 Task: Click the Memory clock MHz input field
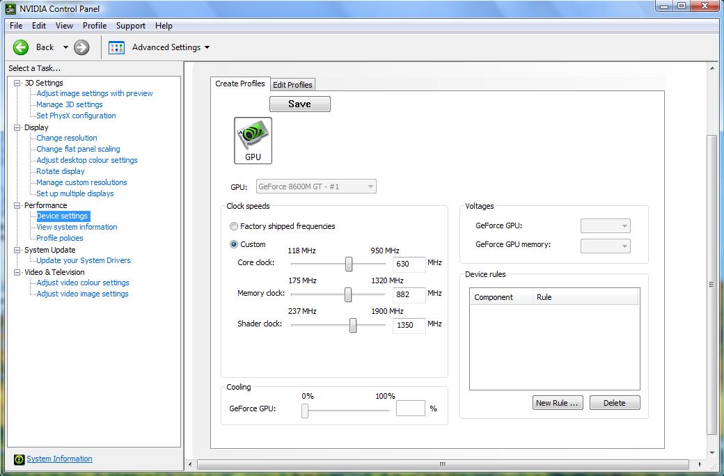[409, 294]
